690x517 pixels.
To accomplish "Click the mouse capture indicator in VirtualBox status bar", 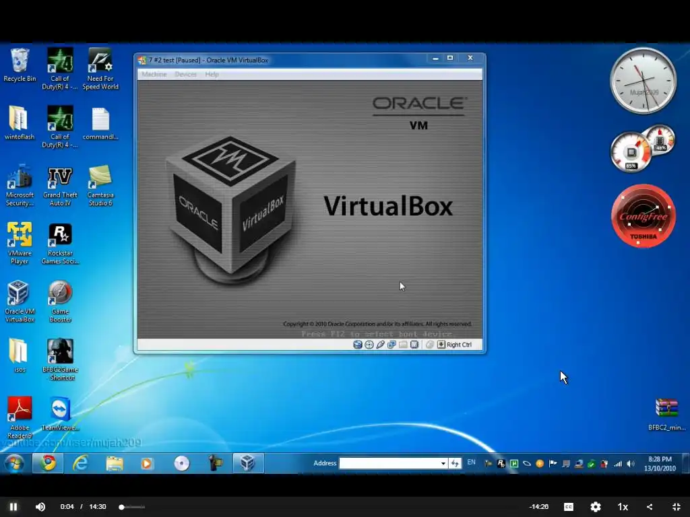I will click(x=430, y=345).
